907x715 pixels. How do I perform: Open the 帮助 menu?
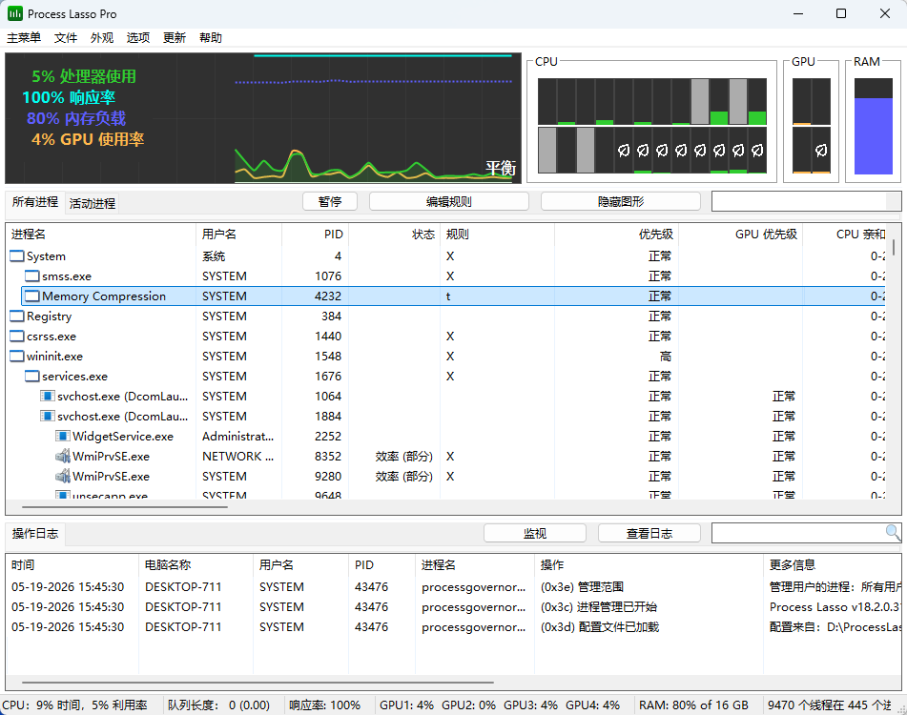click(211, 37)
